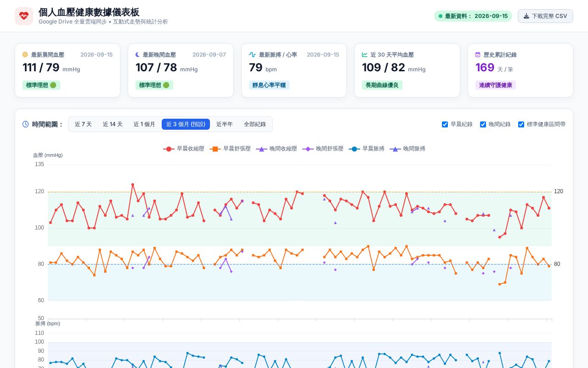
Task: Switch to 近 1 個月 range
Action: [x=144, y=124]
